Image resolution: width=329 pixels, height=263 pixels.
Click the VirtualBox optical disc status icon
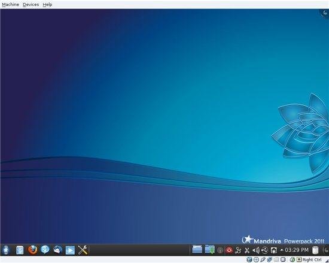(x=256, y=259)
